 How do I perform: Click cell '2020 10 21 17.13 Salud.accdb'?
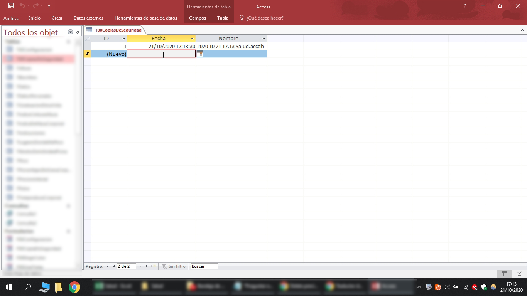pos(231,46)
